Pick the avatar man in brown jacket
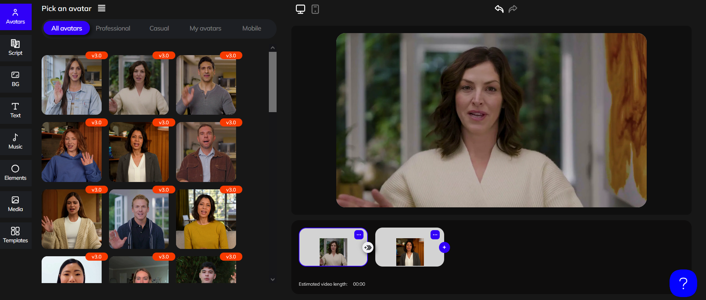Image resolution: width=706 pixels, height=300 pixels. 206,152
